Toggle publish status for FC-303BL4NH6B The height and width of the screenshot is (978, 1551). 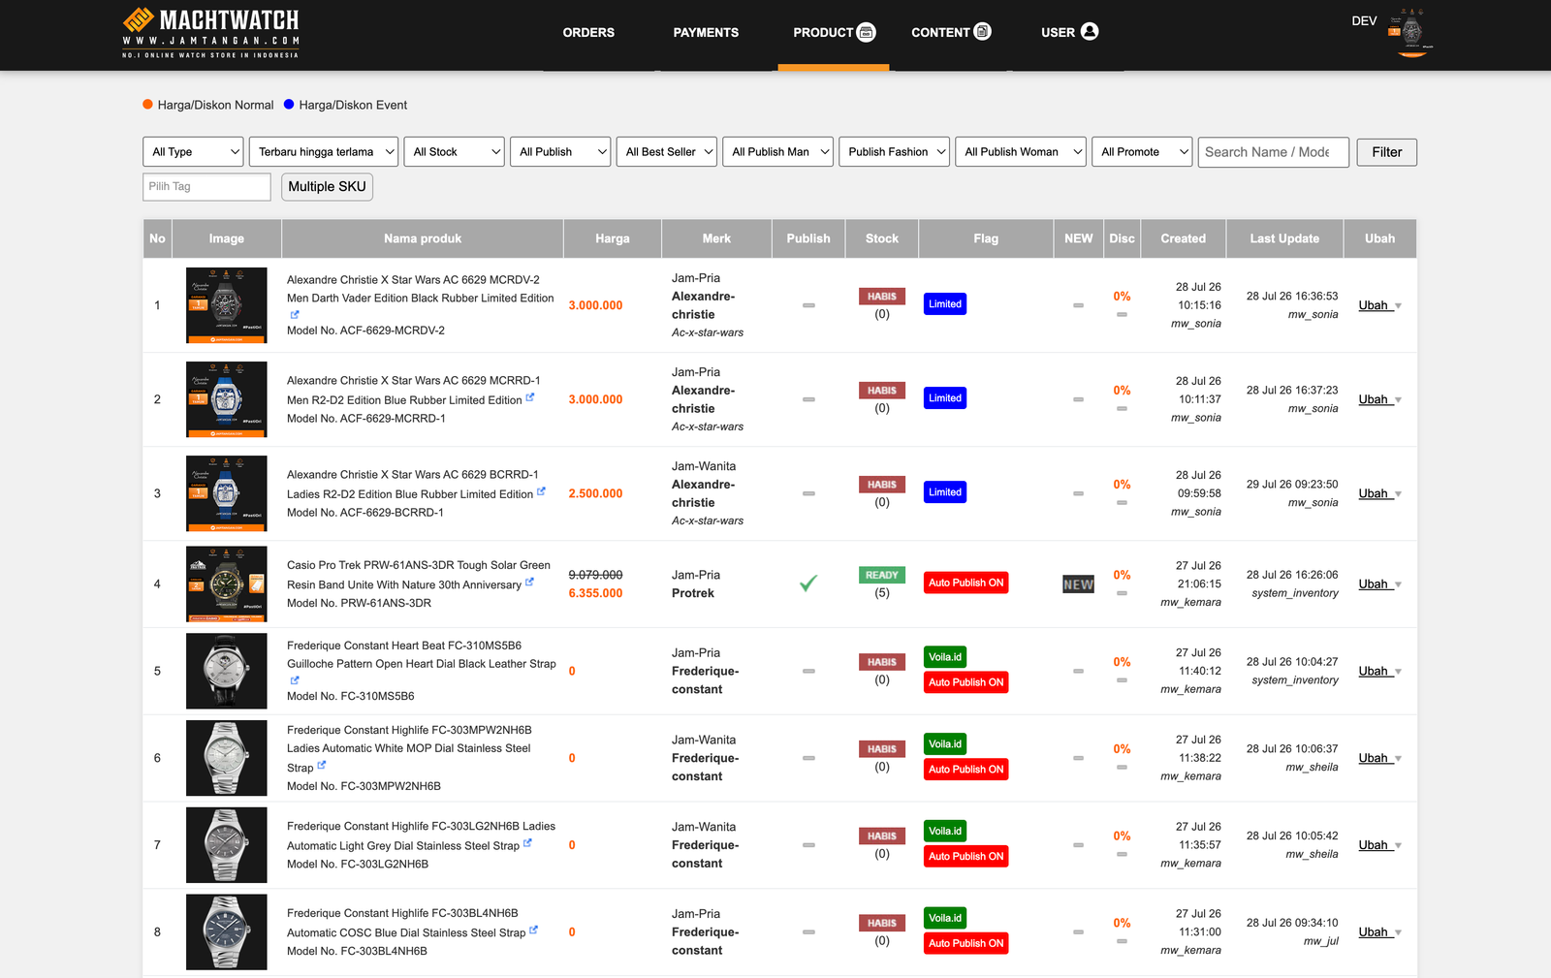point(808,932)
